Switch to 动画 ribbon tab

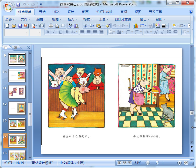[x=85, y=12]
